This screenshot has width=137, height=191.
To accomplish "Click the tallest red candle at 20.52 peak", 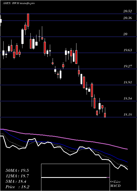I will [28, 20].
